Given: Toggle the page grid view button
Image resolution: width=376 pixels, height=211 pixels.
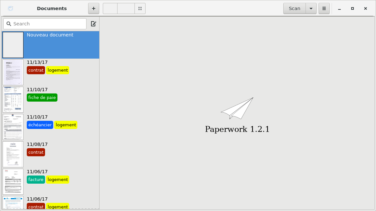Looking at the screenshot, I should coord(140,8).
